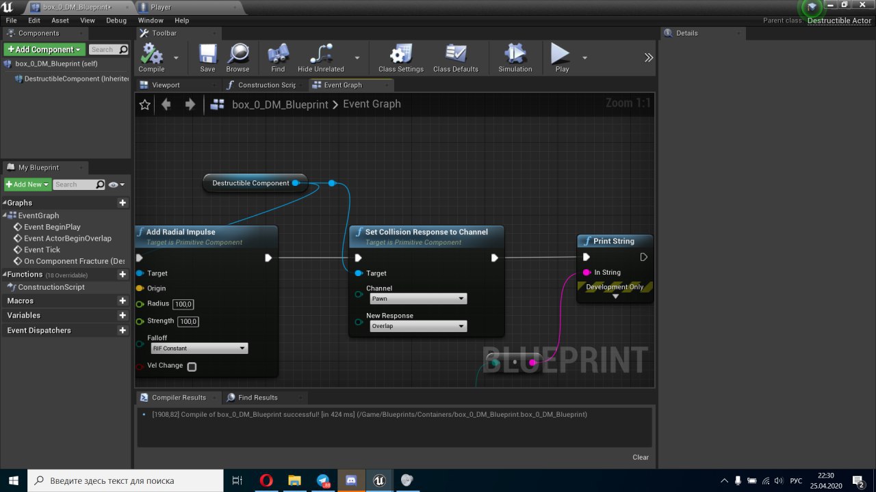Click the Strength value field

[x=188, y=321]
